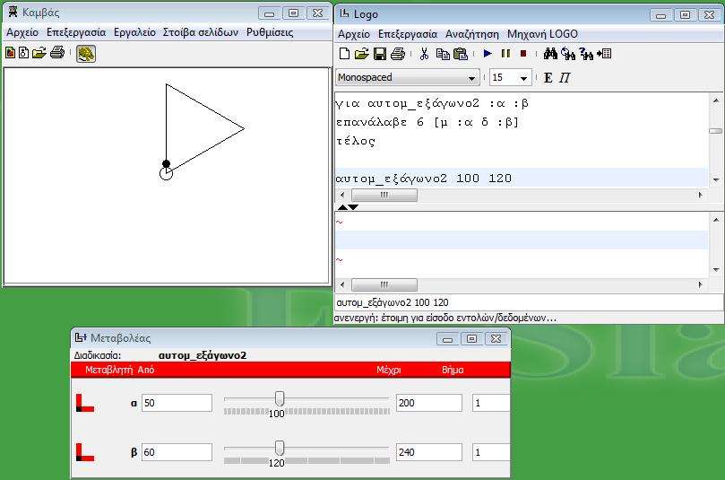Save the Logo file with the diskette icon
This screenshot has height=480, width=725.
pos(380,54)
